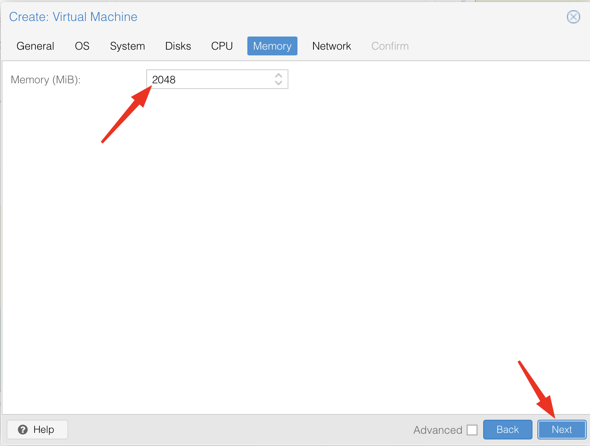Image resolution: width=590 pixels, height=446 pixels.
Task: Open Help via the Help button text
Action: [44, 430]
